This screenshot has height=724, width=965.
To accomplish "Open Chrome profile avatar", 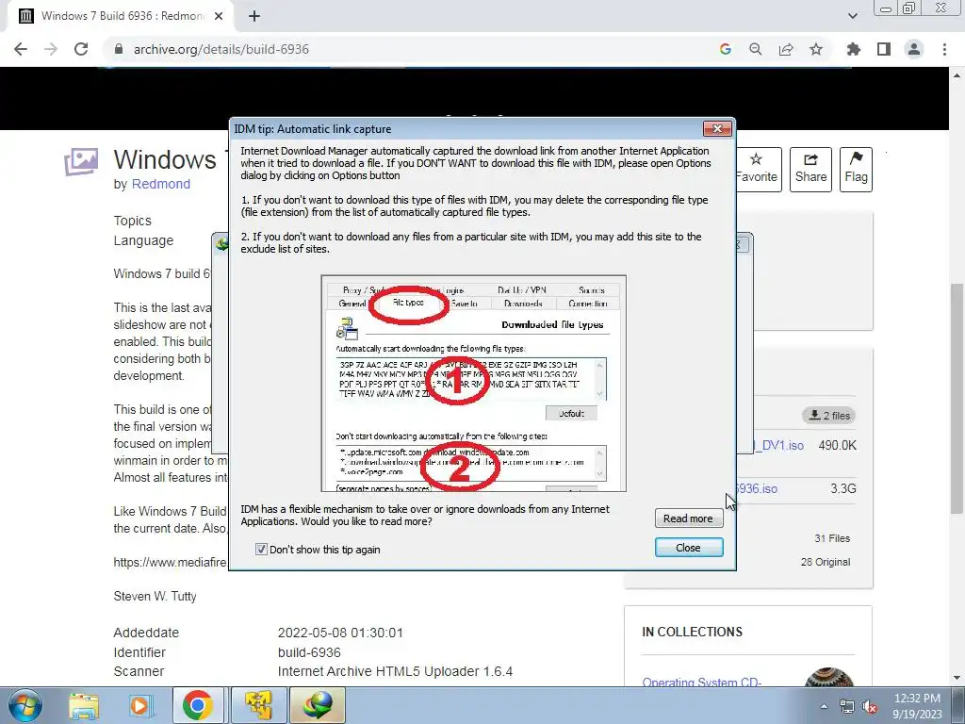I will coord(914,49).
